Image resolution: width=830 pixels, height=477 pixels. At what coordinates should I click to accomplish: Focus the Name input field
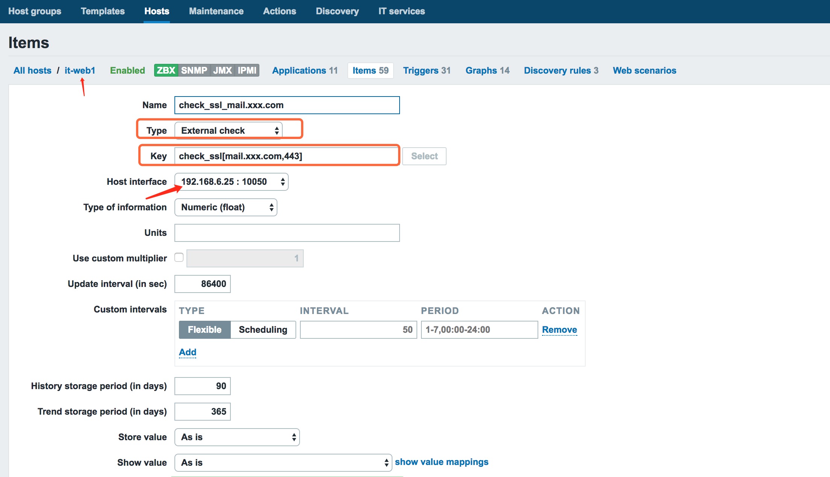pyautogui.click(x=287, y=105)
